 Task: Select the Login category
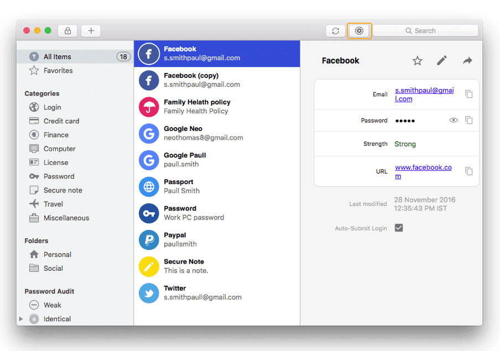pyautogui.click(x=75, y=107)
